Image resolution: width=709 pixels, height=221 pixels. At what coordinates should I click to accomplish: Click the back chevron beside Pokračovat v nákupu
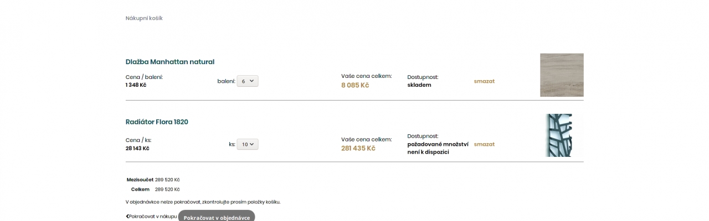[x=127, y=217]
